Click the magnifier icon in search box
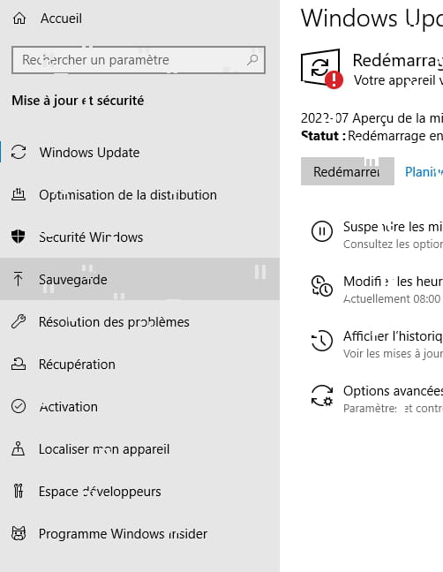The image size is (443, 572). click(252, 59)
